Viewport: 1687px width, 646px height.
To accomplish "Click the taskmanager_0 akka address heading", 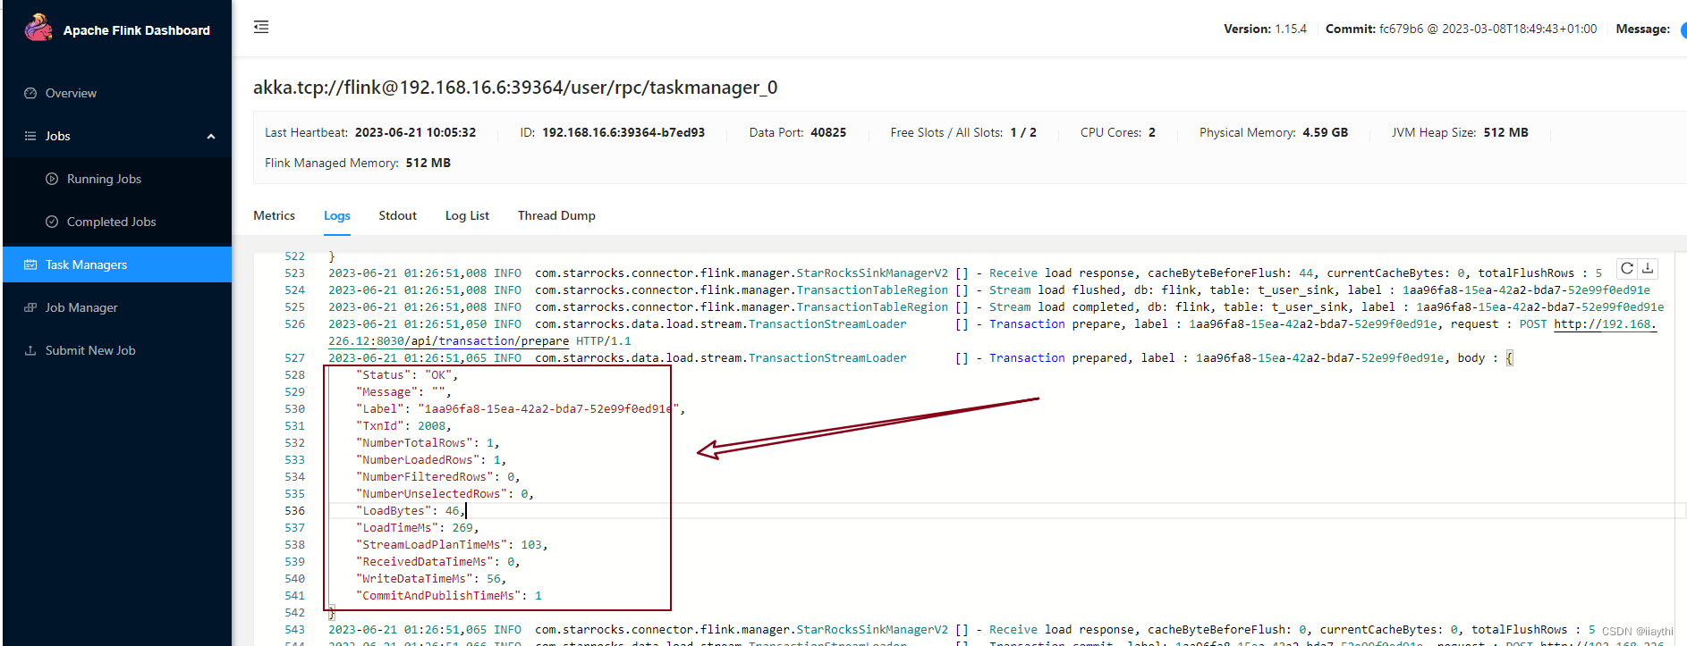I will pyautogui.click(x=515, y=88).
